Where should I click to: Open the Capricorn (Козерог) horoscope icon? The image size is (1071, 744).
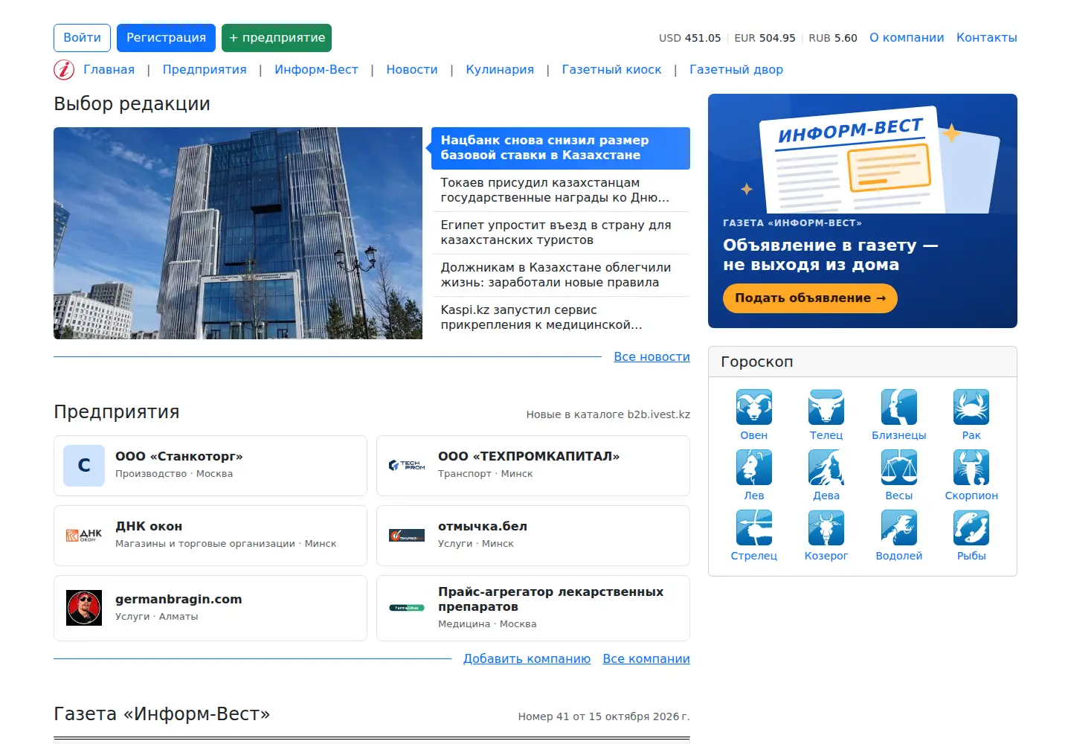click(826, 527)
